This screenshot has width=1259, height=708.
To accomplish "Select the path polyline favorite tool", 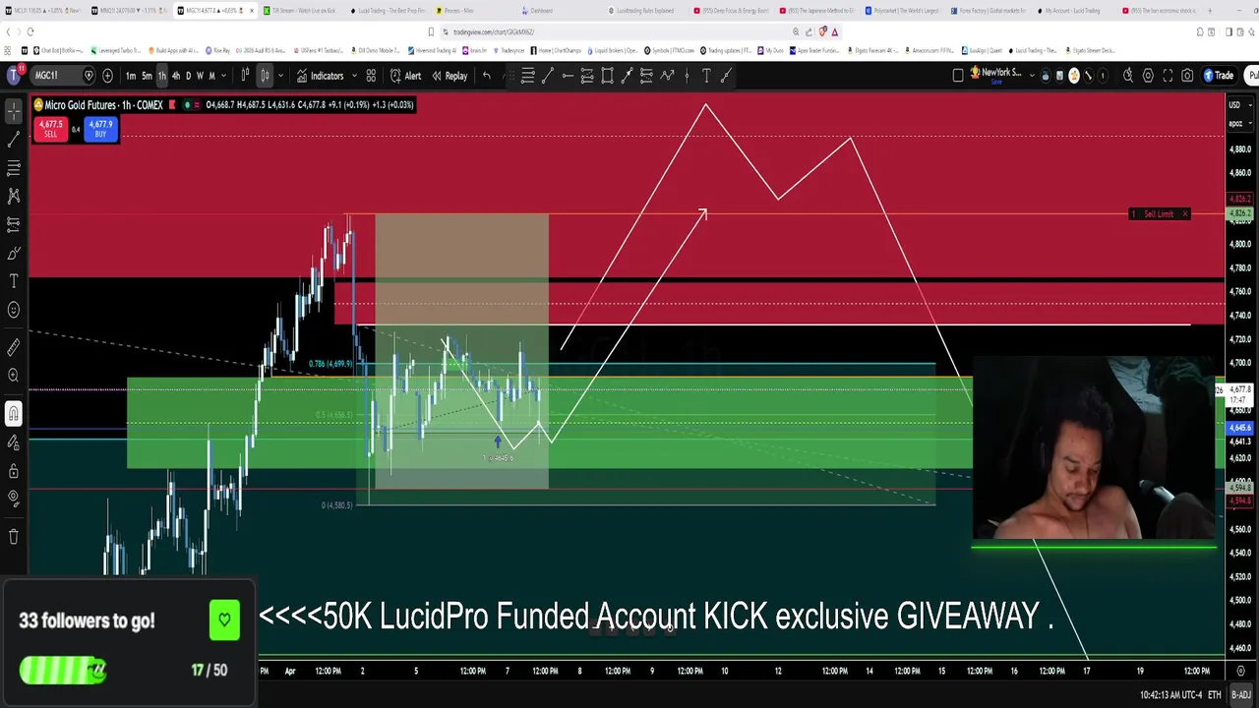I will coord(667,76).
